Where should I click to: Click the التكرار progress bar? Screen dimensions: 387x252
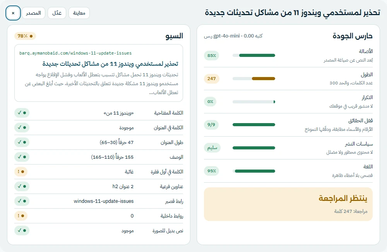pyautogui.click(x=254, y=102)
